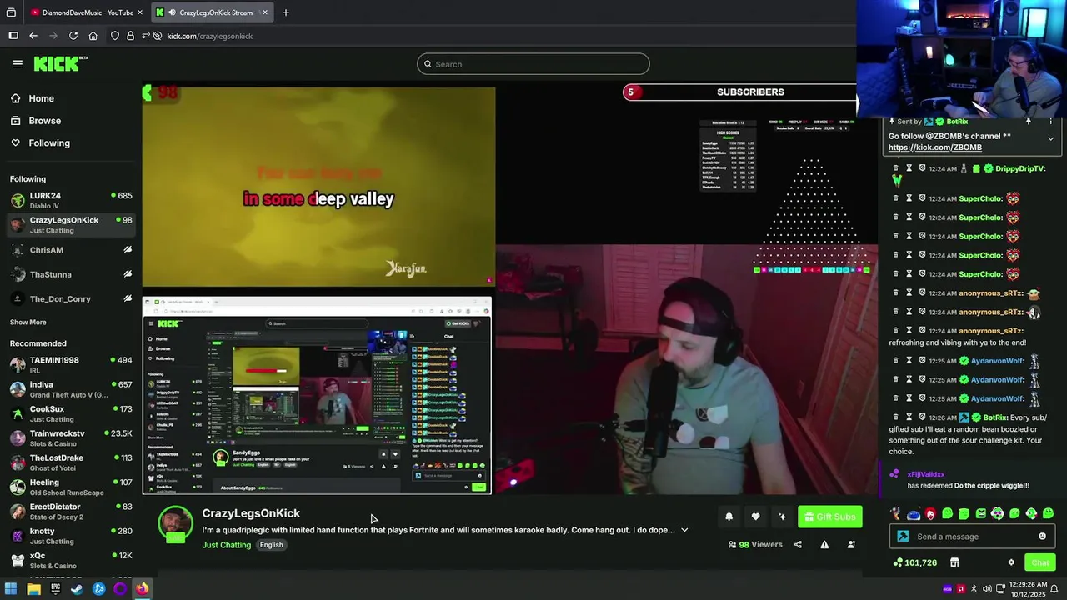Open The_Don_Conry channel
Viewport: 1067px width, 600px height.
tap(71, 298)
